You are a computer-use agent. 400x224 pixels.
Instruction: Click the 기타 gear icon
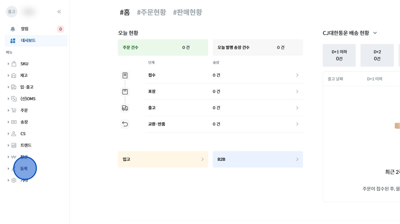(x=14, y=180)
